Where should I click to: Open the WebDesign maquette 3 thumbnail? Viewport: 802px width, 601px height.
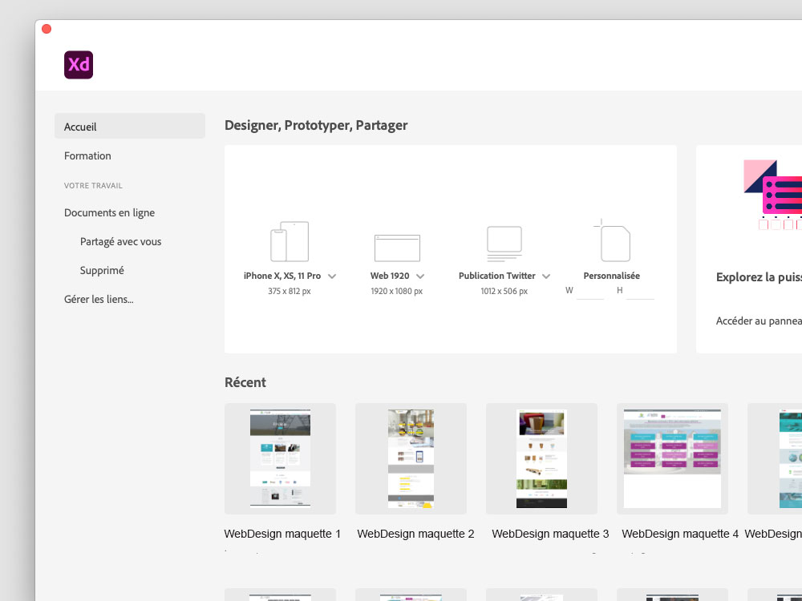[x=541, y=458]
